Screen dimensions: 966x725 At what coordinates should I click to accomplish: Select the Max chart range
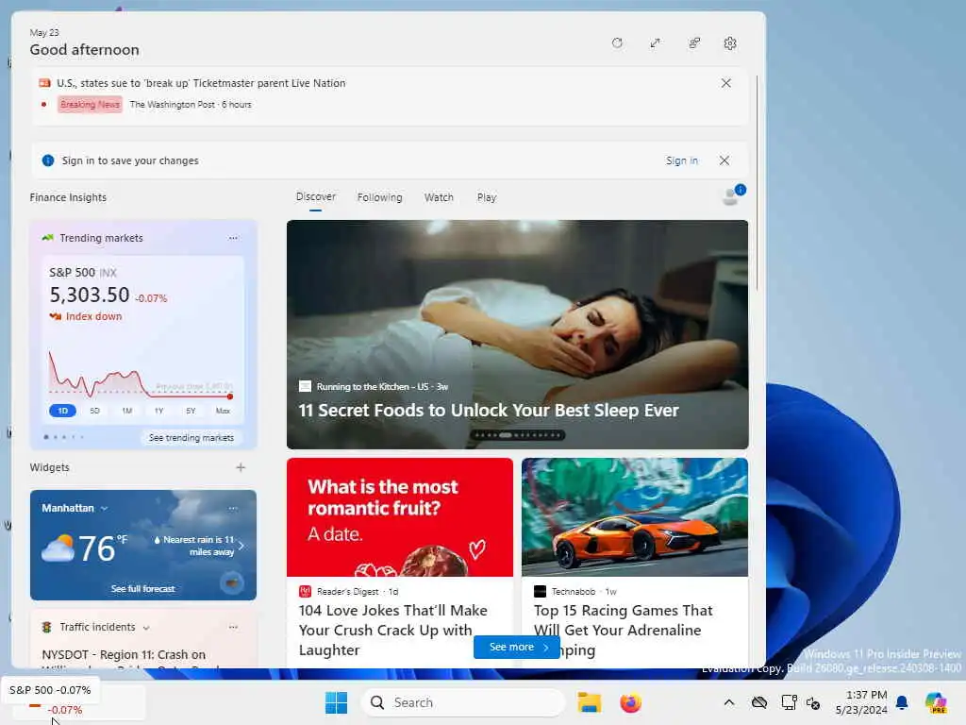pos(223,411)
